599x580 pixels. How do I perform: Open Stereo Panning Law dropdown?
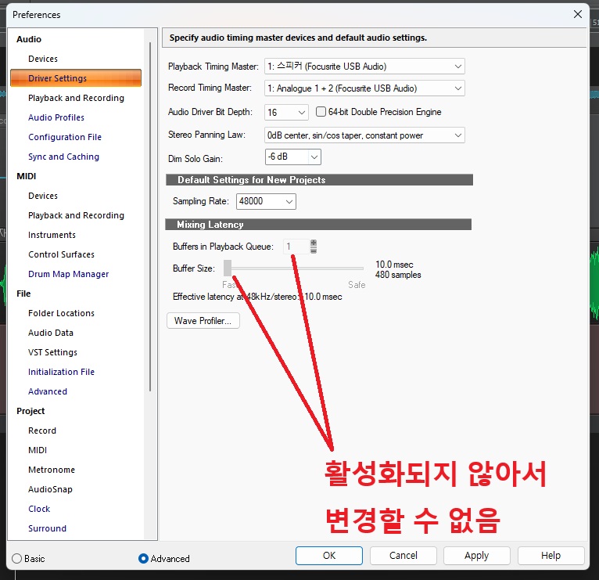pyautogui.click(x=364, y=135)
